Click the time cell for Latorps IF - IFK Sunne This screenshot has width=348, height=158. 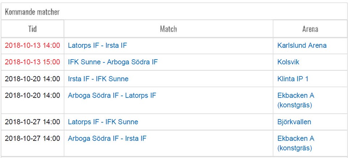[x=32, y=122]
